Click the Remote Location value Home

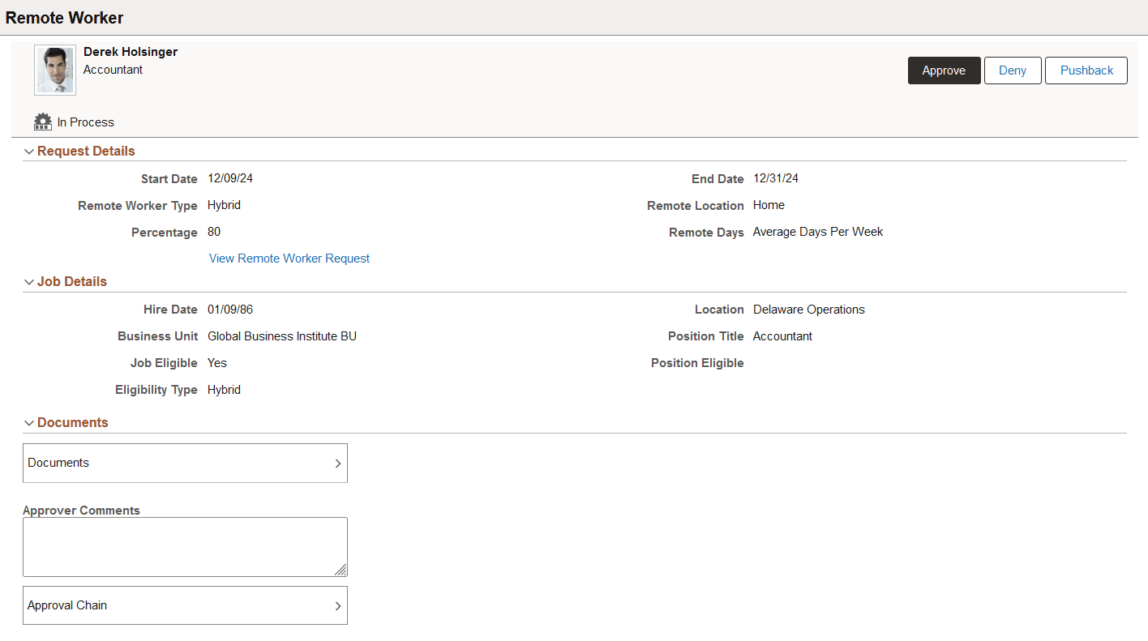pyautogui.click(x=769, y=205)
